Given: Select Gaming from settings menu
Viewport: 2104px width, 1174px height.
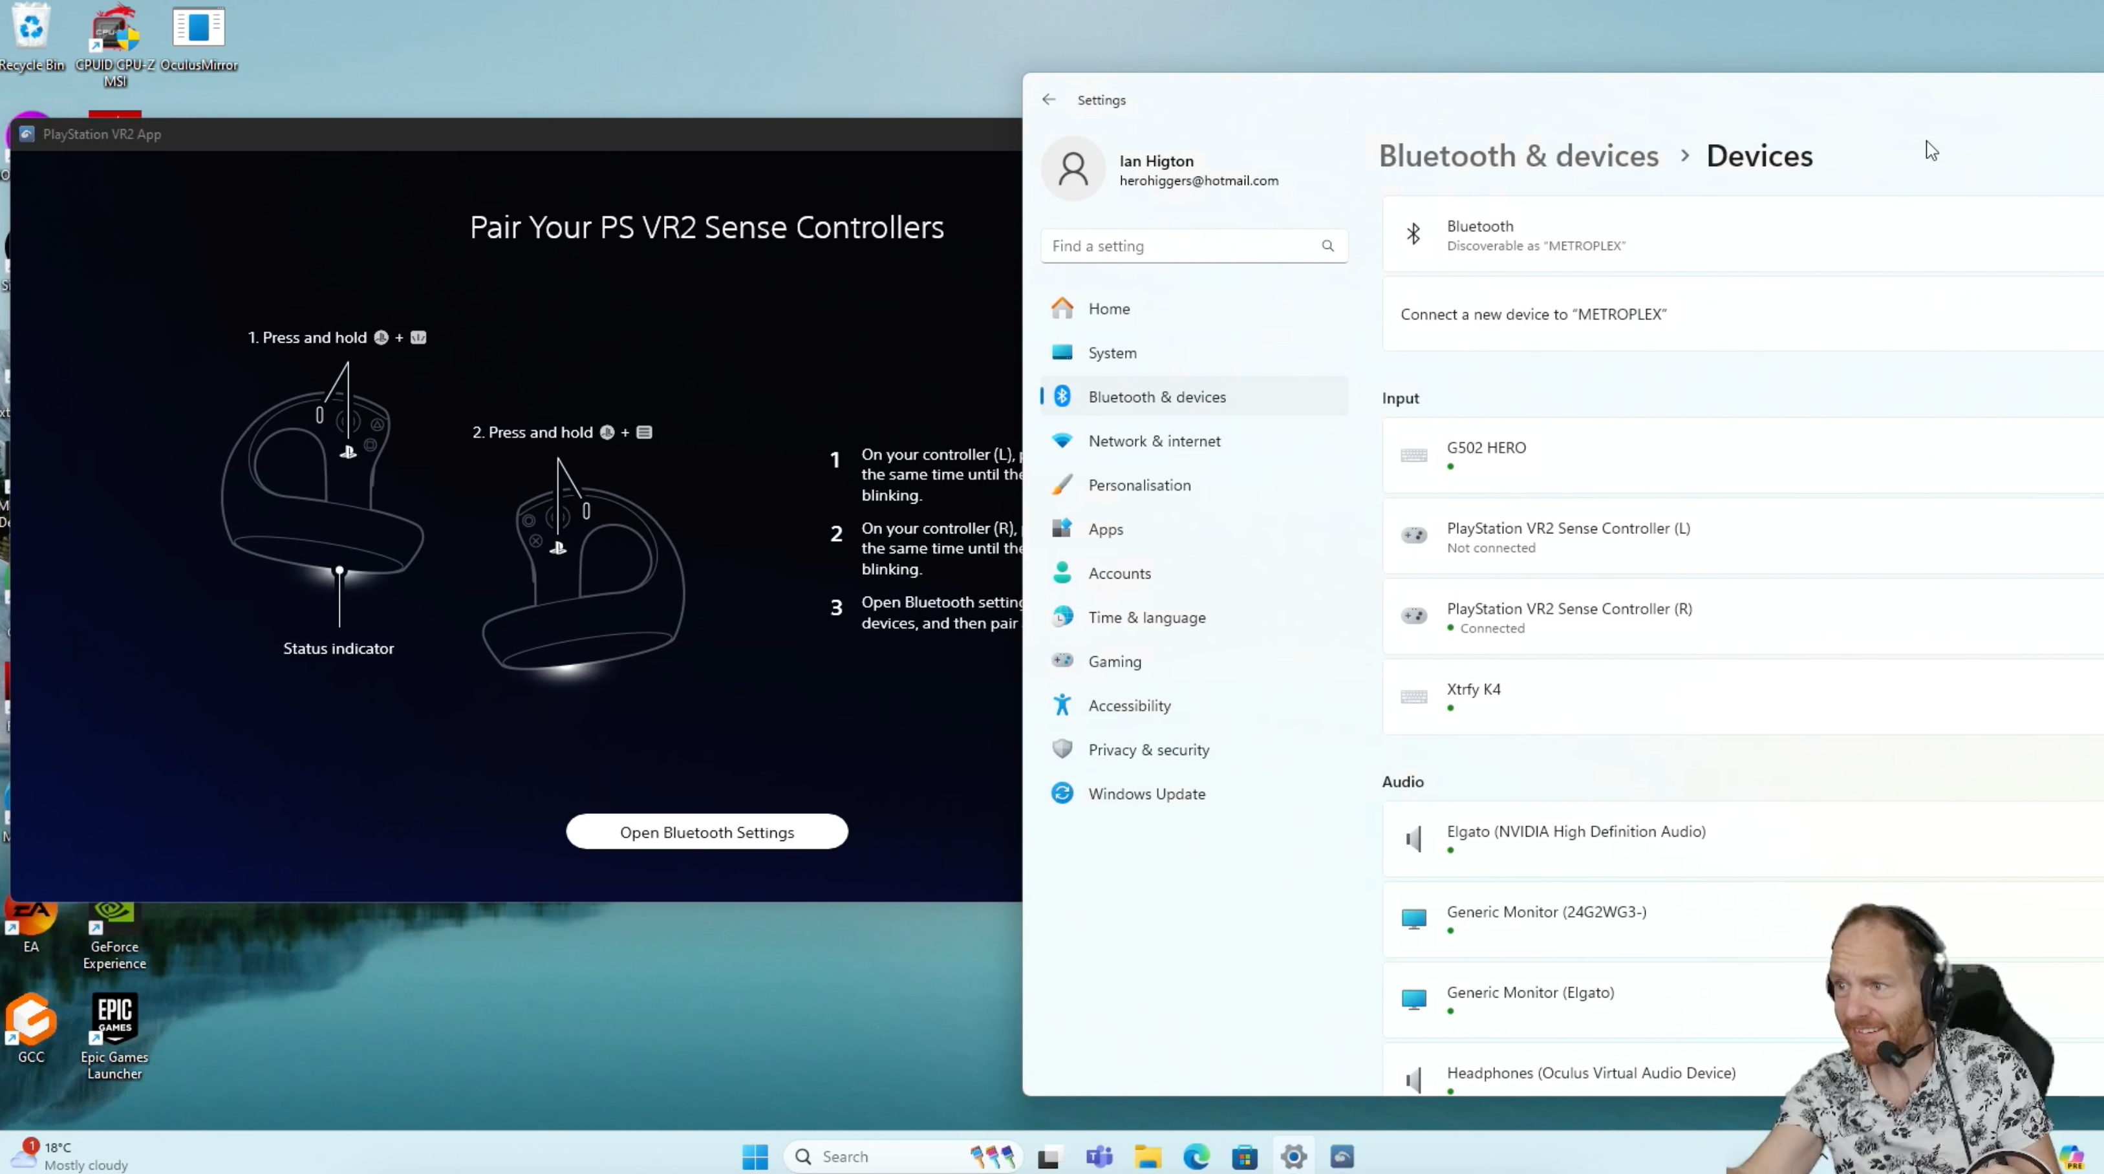Looking at the screenshot, I should [1114, 661].
